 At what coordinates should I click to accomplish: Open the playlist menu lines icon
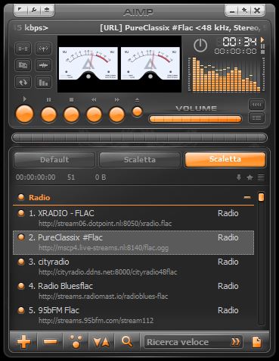(261, 177)
